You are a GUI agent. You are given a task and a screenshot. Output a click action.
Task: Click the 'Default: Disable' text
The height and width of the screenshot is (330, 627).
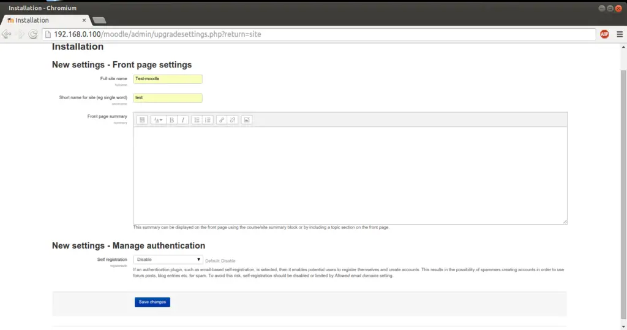click(x=220, y=261)
